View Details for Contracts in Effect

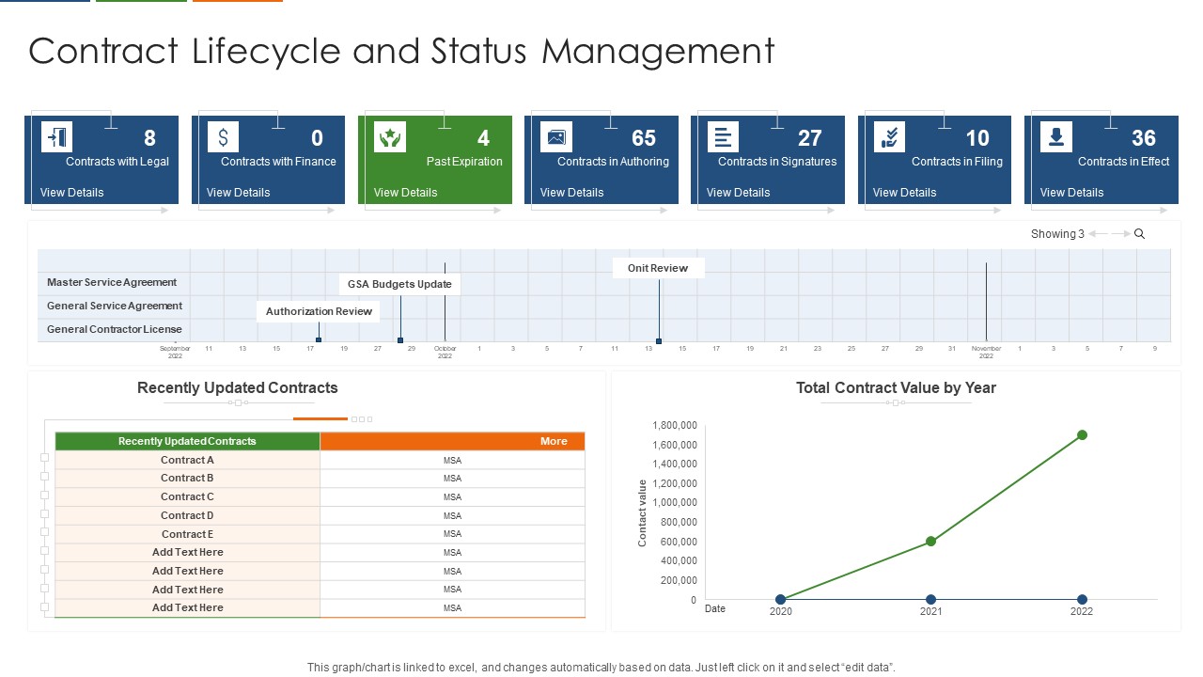[1072, 193]
